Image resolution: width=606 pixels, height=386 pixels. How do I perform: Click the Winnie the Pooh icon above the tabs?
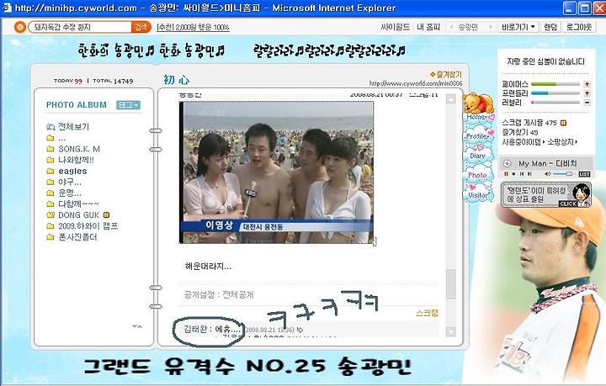478,103
